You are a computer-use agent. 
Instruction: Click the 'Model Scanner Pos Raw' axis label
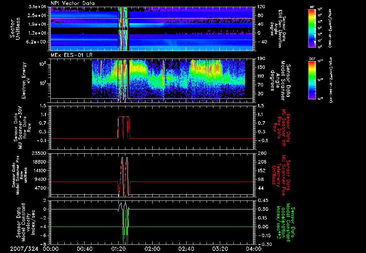click(20, 175)
